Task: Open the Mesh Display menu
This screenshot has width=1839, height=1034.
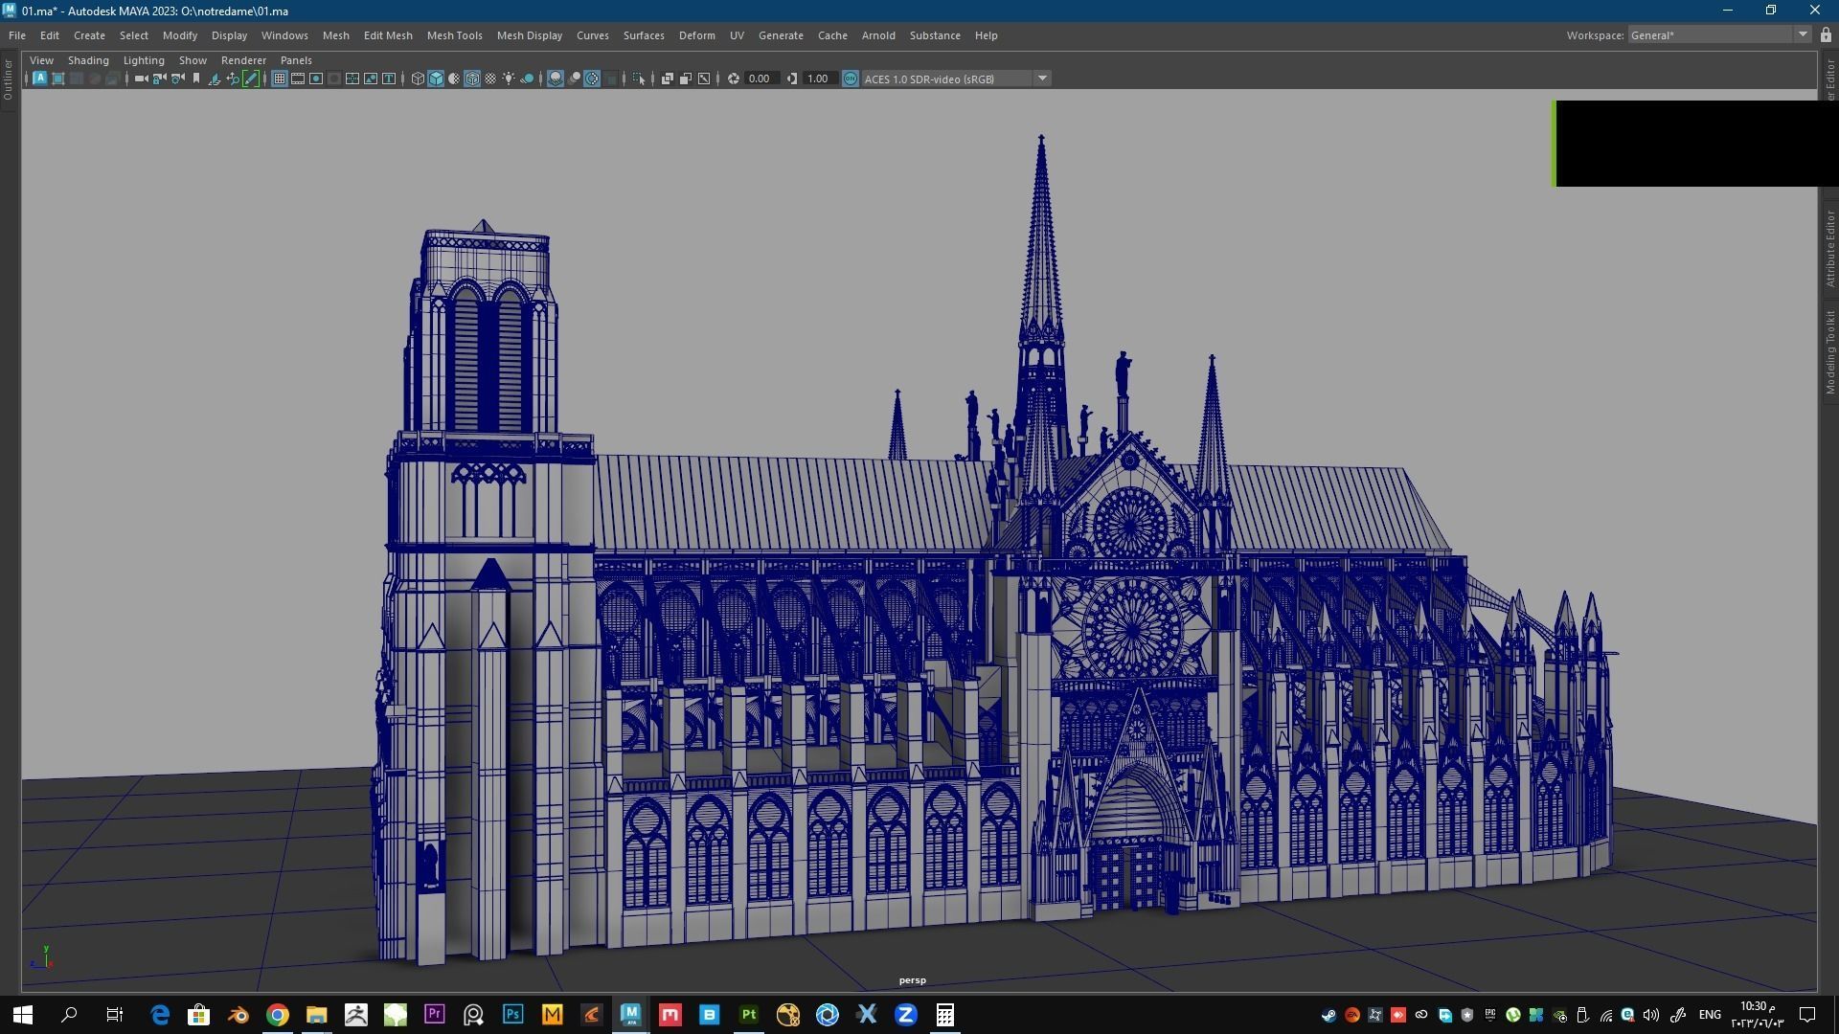Action: coord(529,35)
